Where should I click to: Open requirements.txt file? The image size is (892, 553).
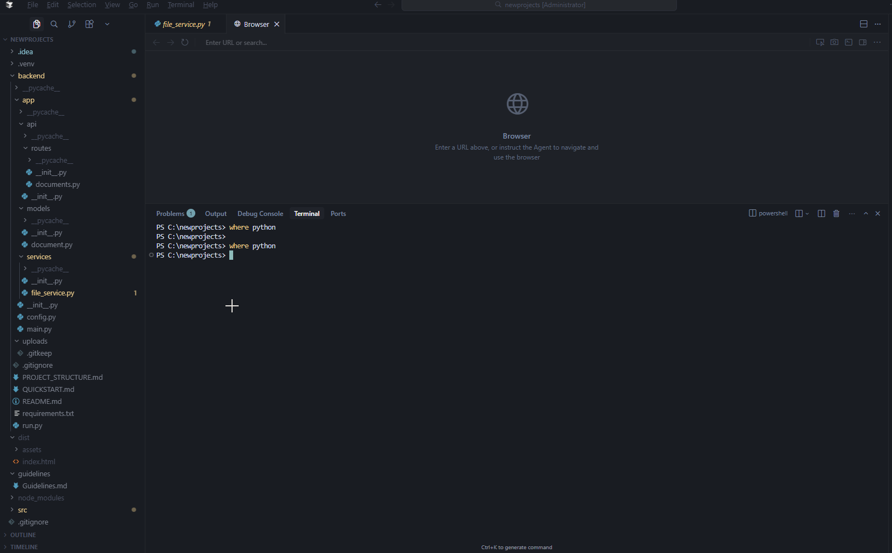tap(72, 413)
